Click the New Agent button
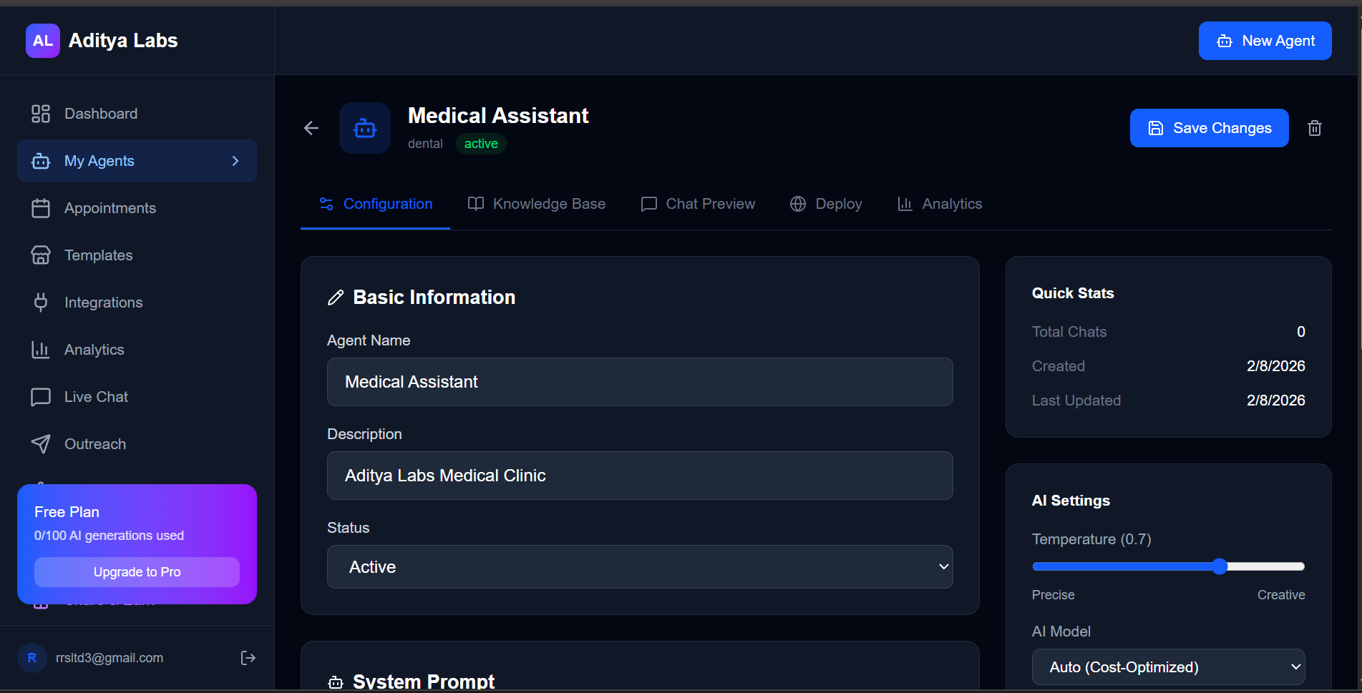1362x693 pixels. (1265, 41)
